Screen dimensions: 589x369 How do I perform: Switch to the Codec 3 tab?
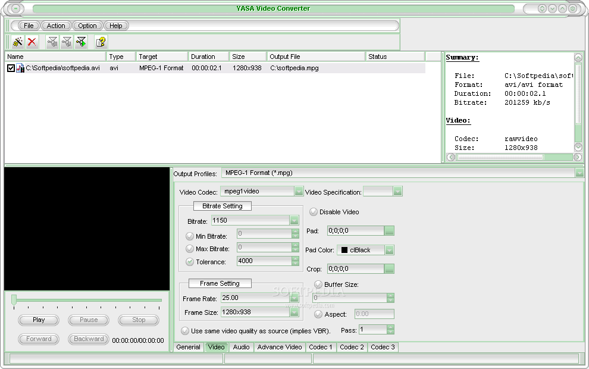point(383,347)
